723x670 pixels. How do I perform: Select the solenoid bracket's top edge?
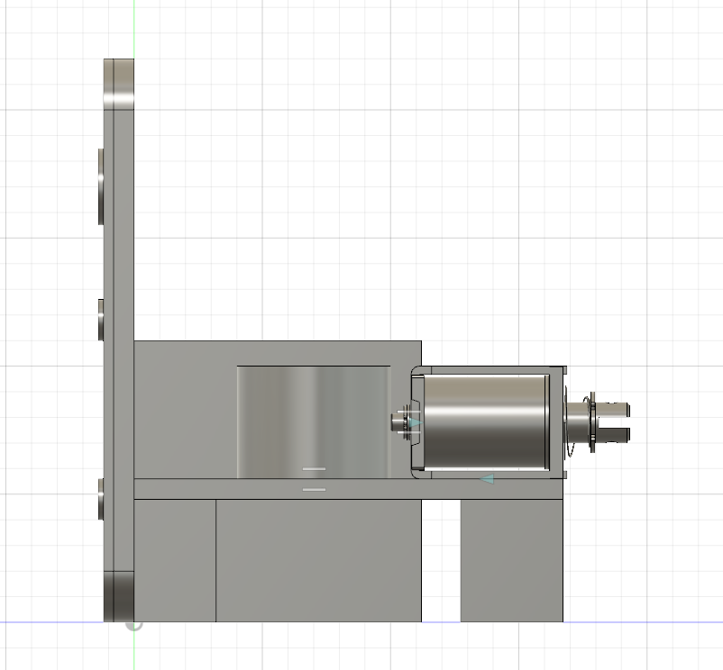491,369
